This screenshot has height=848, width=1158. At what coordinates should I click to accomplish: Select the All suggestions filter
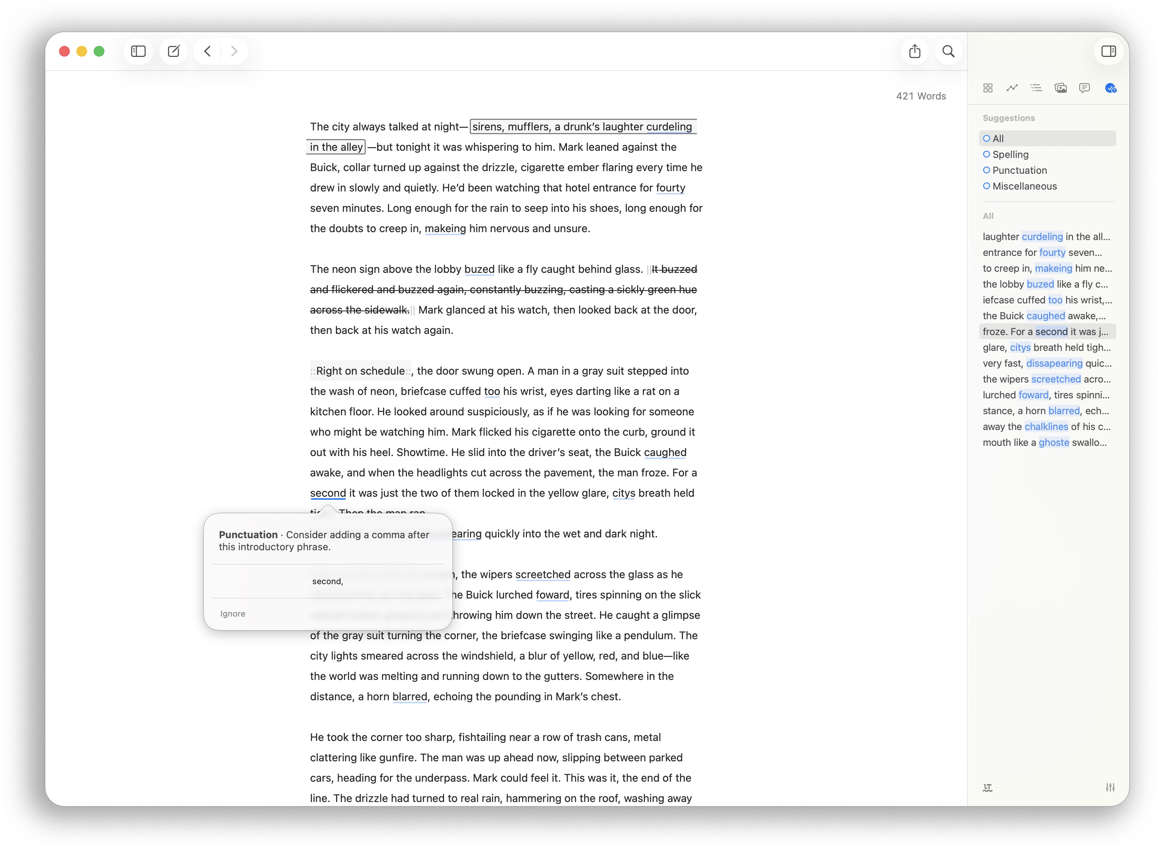(x=998, y=139)
